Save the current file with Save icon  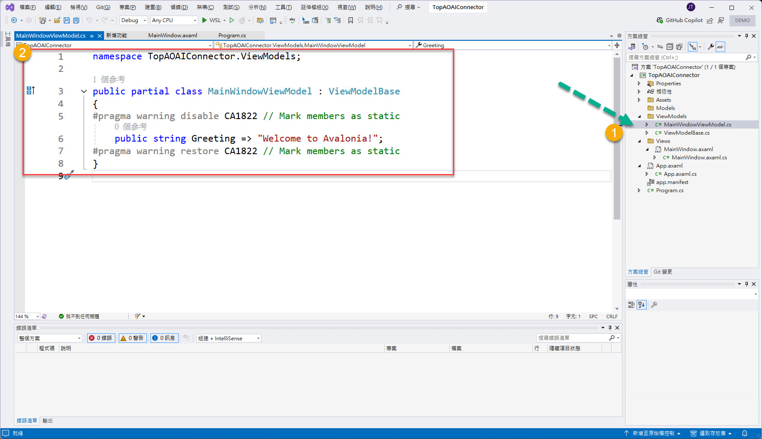[67, 20]
